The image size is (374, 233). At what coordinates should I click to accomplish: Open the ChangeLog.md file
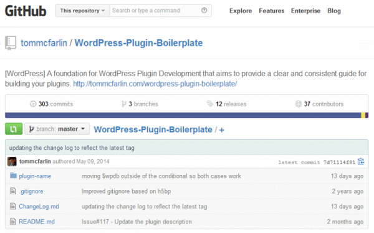click(39, 207)
